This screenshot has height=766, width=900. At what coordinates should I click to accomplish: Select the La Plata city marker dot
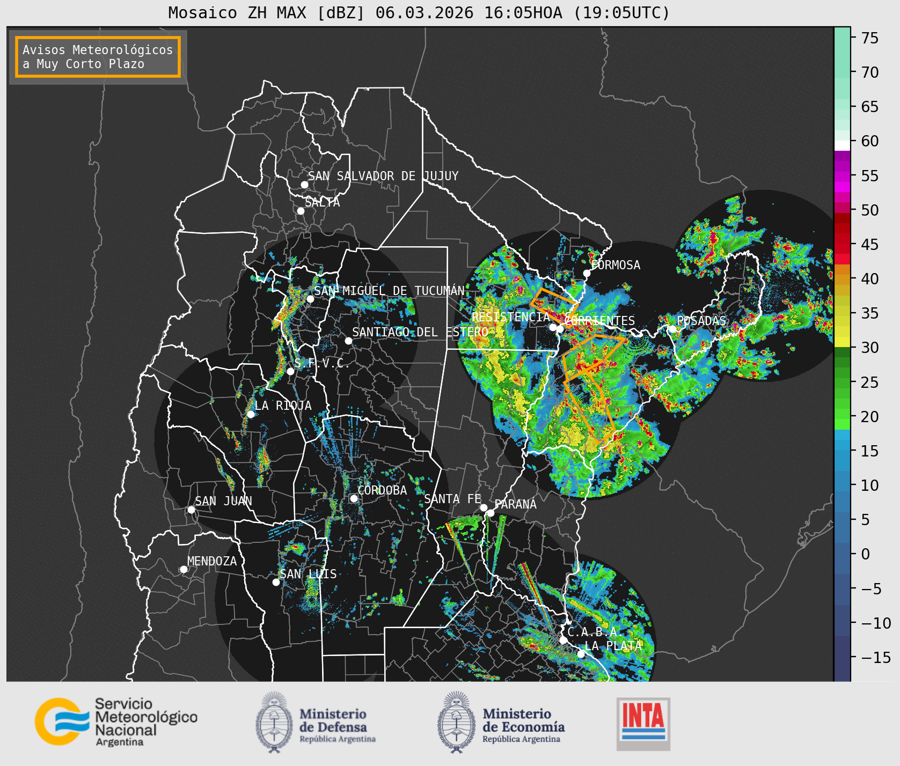[x=581, y=654]
